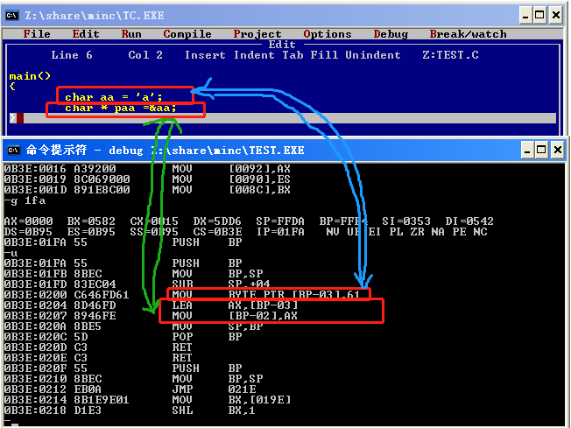The height and width of the screenshot is (428, 571).
Task: Open the Break/watch menu
Action: (x=468, y=34)
